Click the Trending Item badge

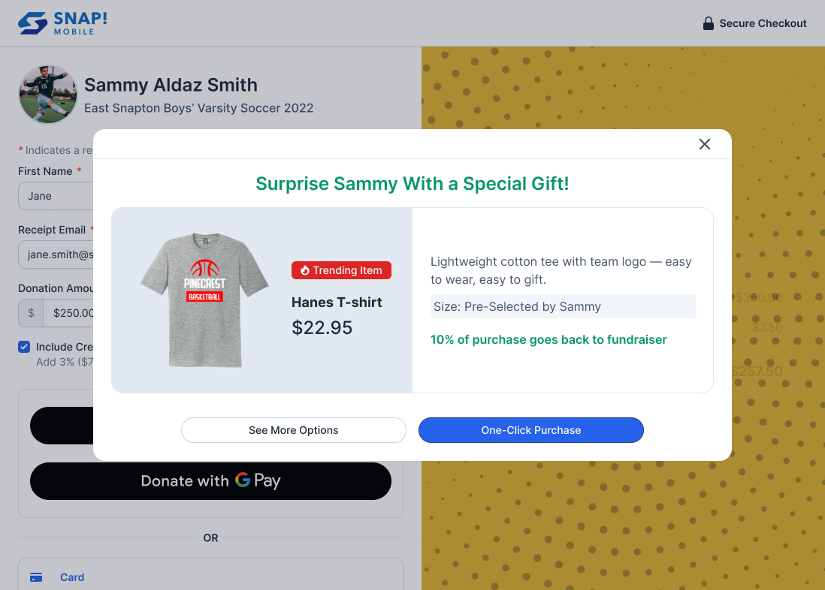click(x=341, y=270)
